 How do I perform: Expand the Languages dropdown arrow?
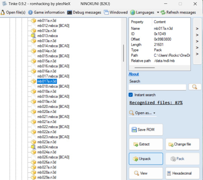[158, 12]
